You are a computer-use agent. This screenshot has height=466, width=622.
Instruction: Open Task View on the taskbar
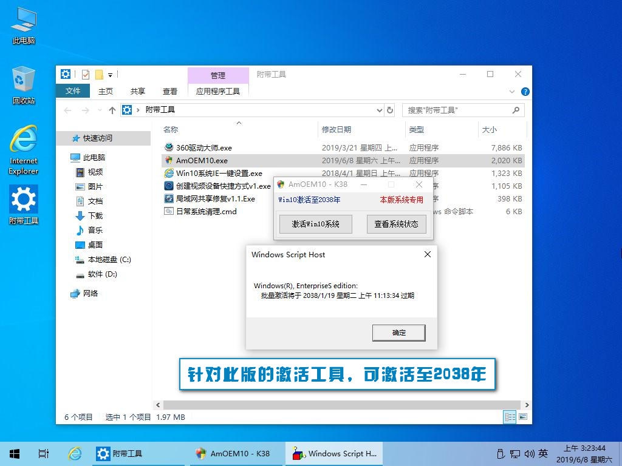44,454
